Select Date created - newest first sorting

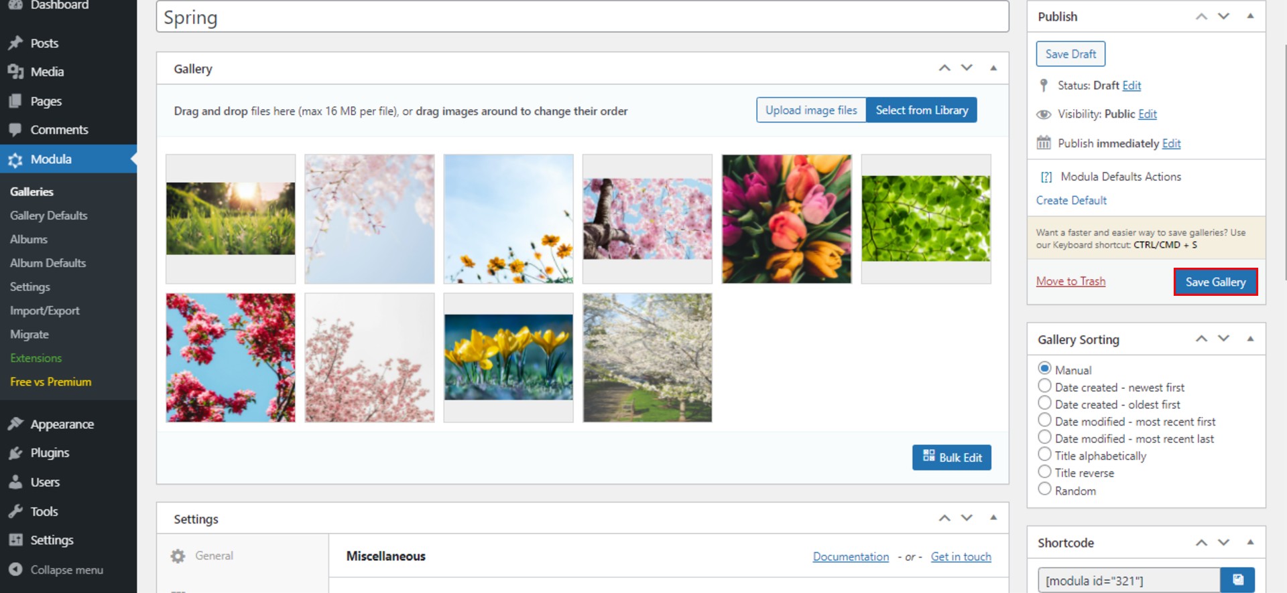pos(1044,386)
